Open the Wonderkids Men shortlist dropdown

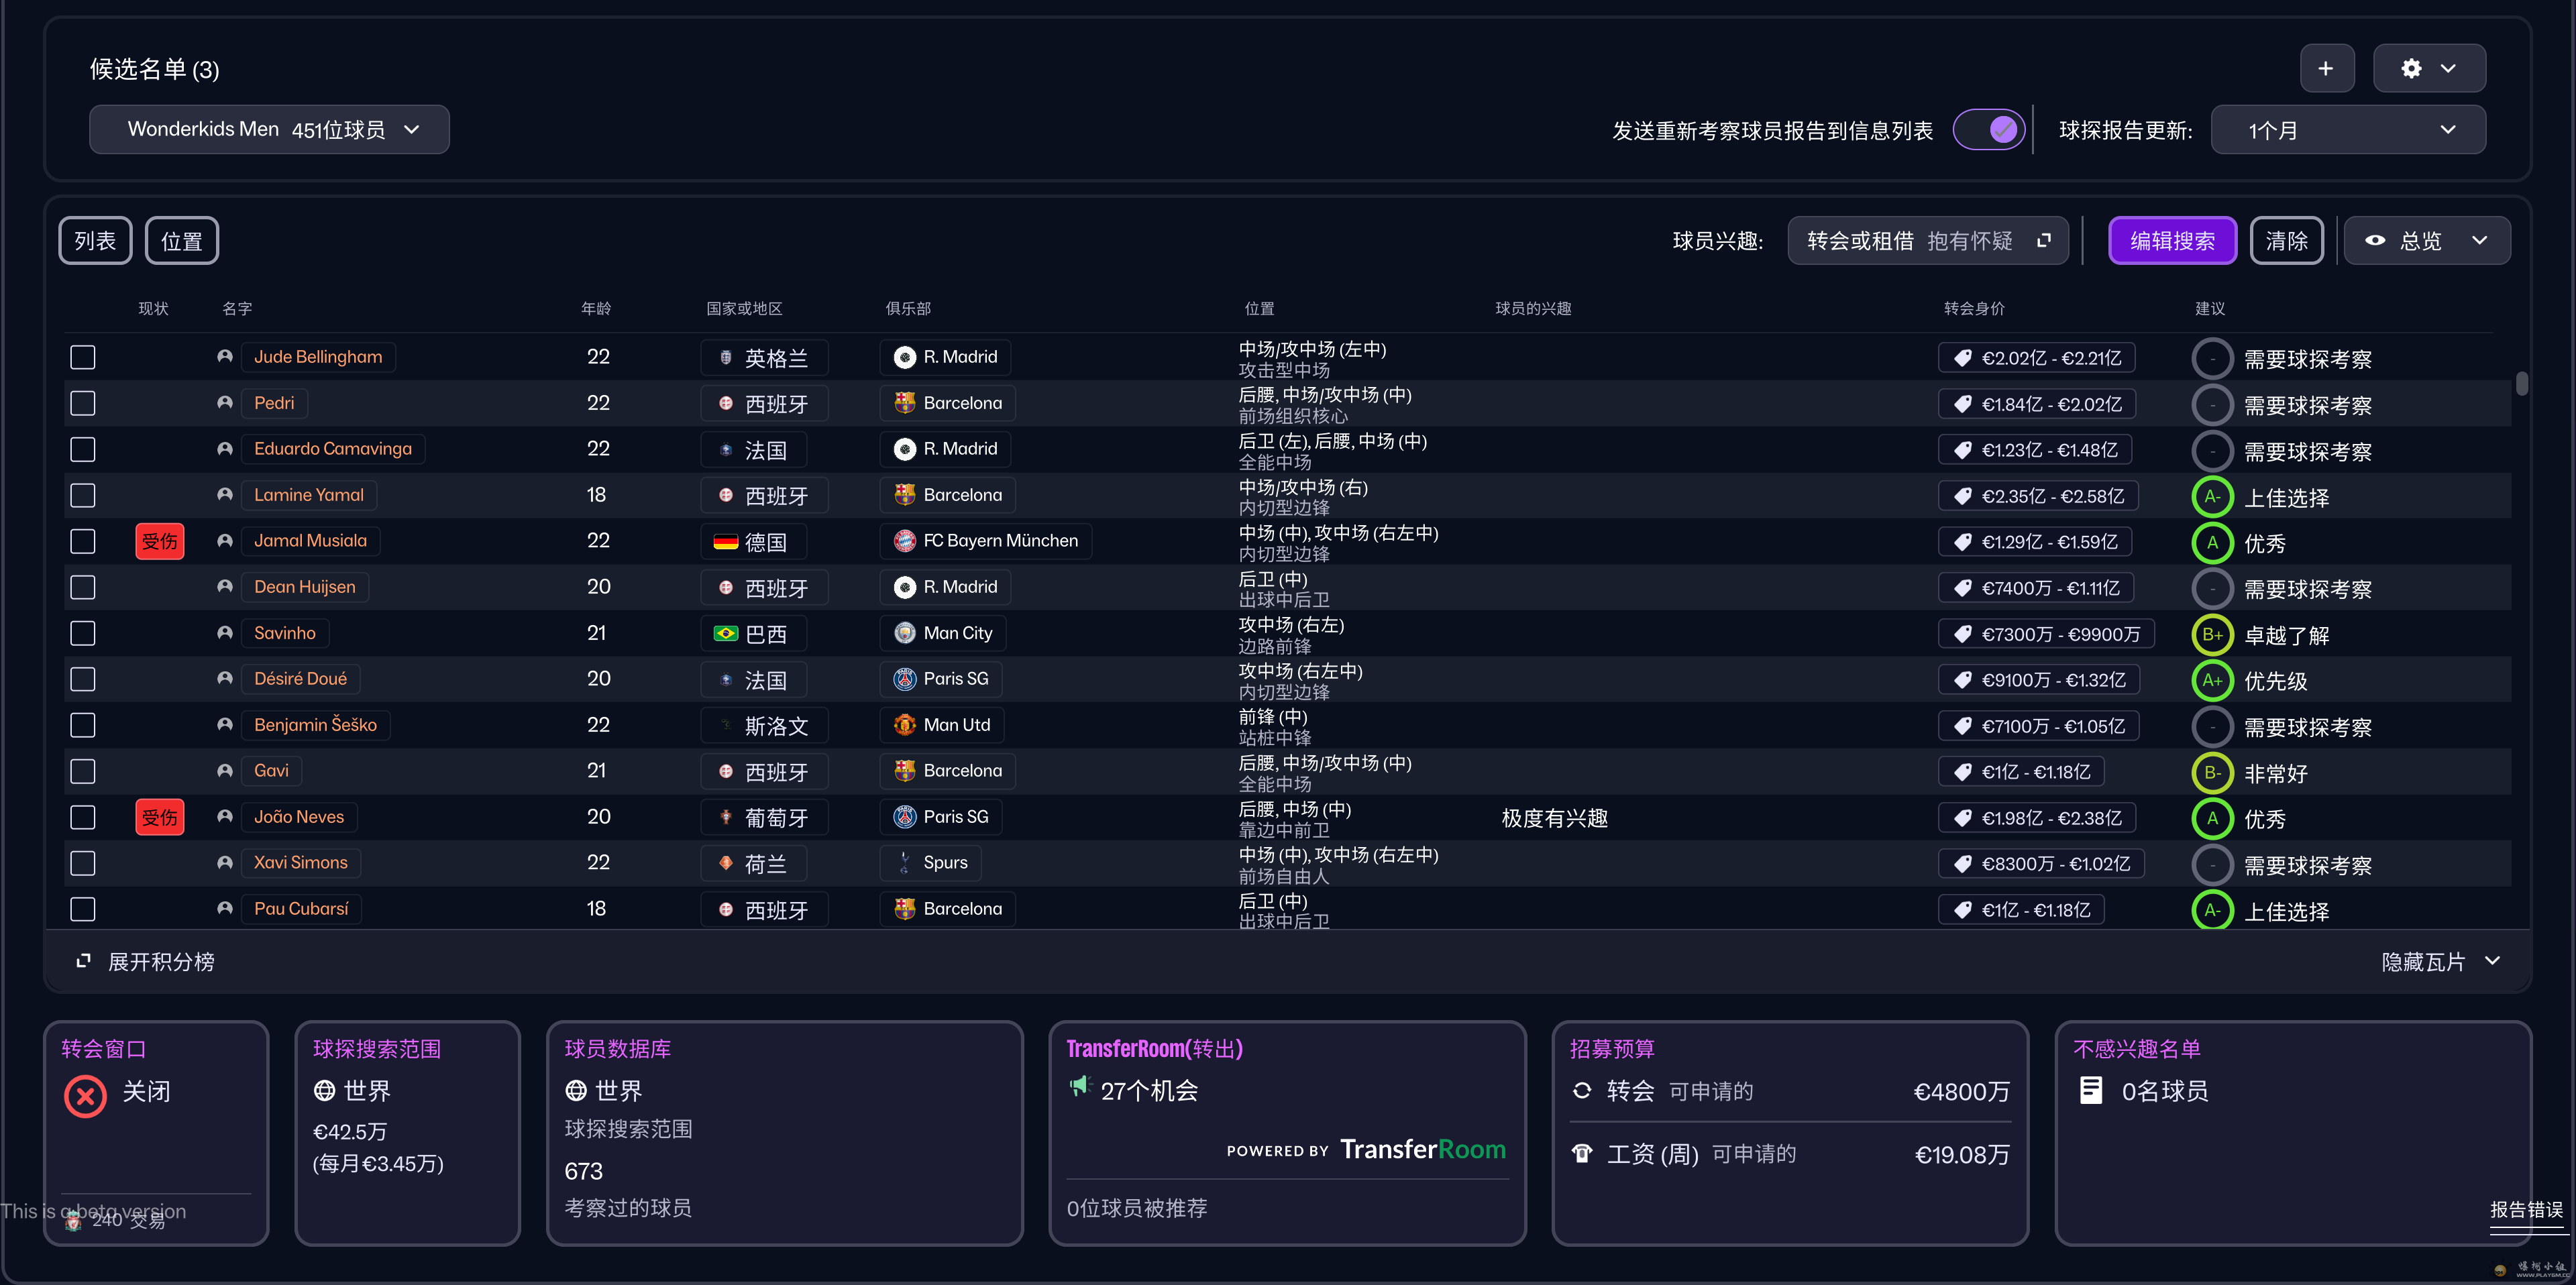(x=269, y=130)
